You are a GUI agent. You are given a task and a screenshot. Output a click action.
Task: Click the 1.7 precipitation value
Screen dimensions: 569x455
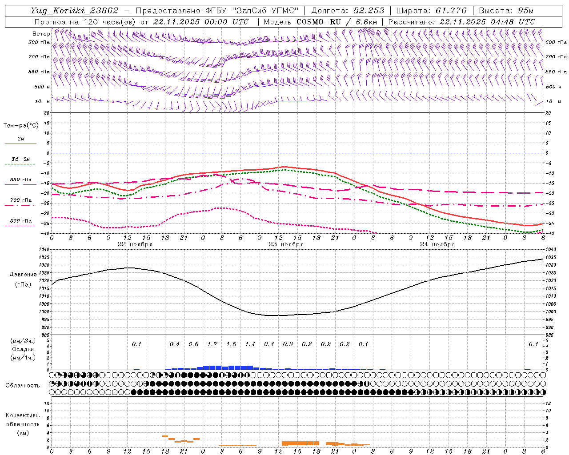[212, 344]
